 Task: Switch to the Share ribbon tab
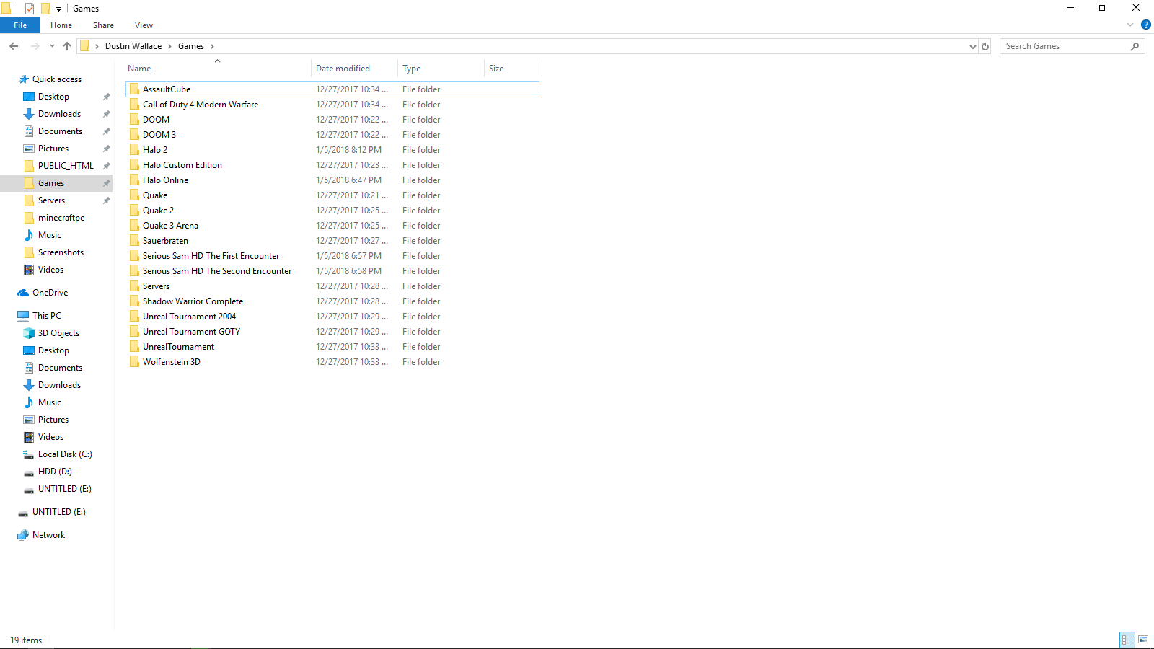coord(103,25)
